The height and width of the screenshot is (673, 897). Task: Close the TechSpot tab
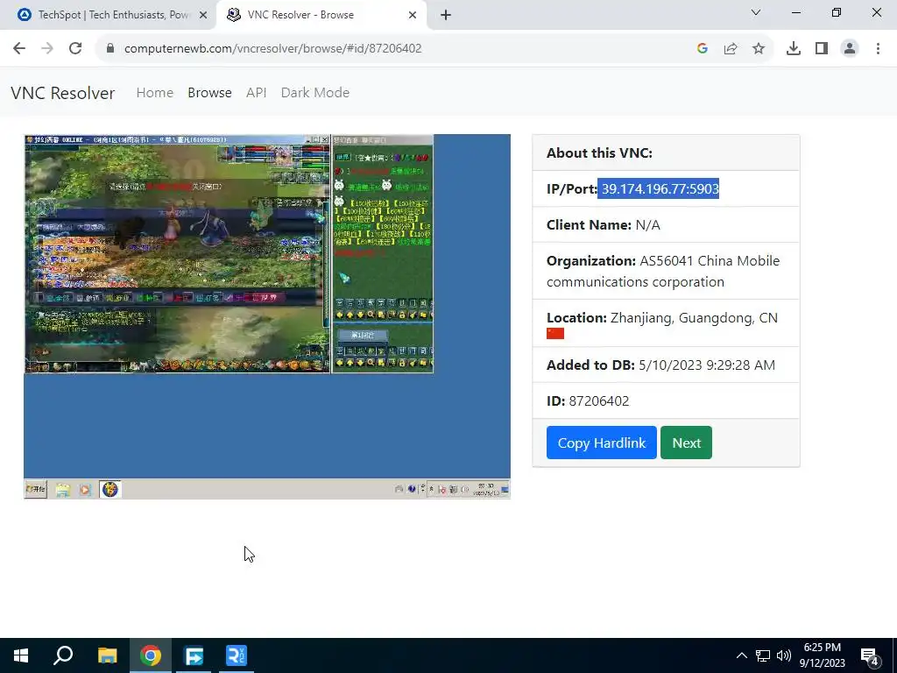[x=203, y=16]
